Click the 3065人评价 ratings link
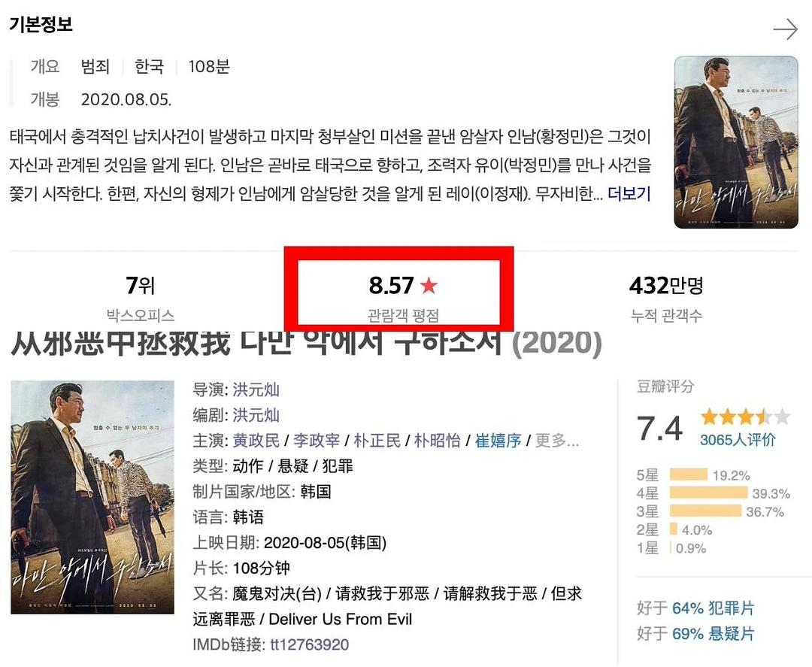The image size is (812, 667). click(x=738, y=440)
